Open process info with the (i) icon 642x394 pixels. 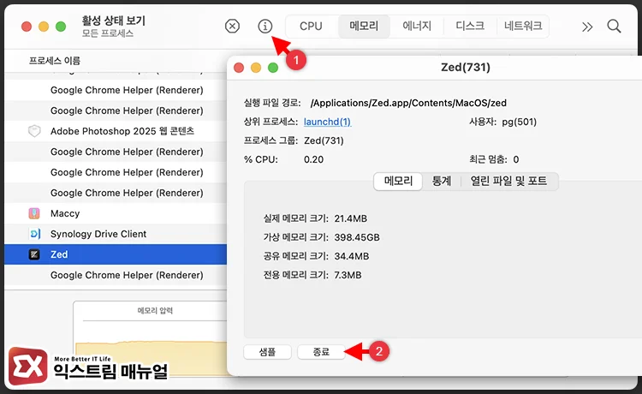(x=265, y=27)
